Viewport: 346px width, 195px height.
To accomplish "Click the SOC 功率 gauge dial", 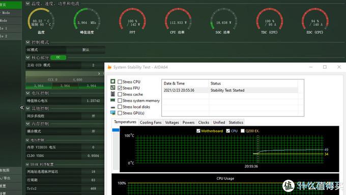I will tap(223, 19).
